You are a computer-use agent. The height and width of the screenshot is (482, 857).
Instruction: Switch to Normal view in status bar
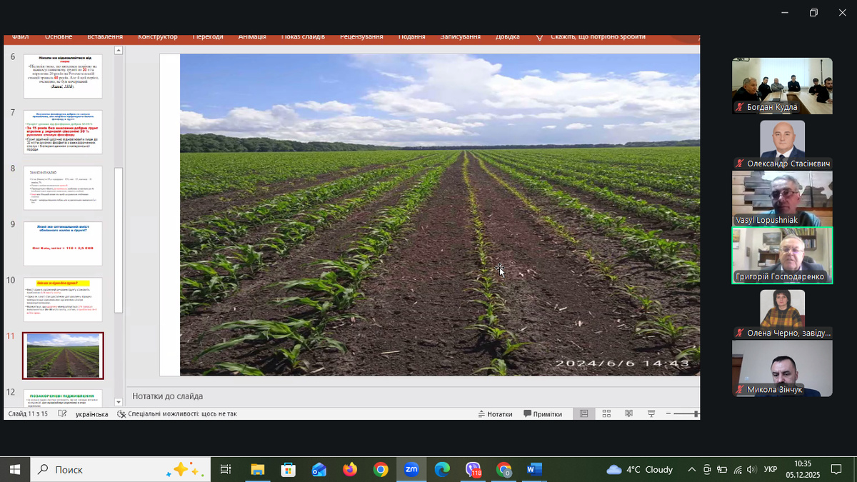(583, 414)
